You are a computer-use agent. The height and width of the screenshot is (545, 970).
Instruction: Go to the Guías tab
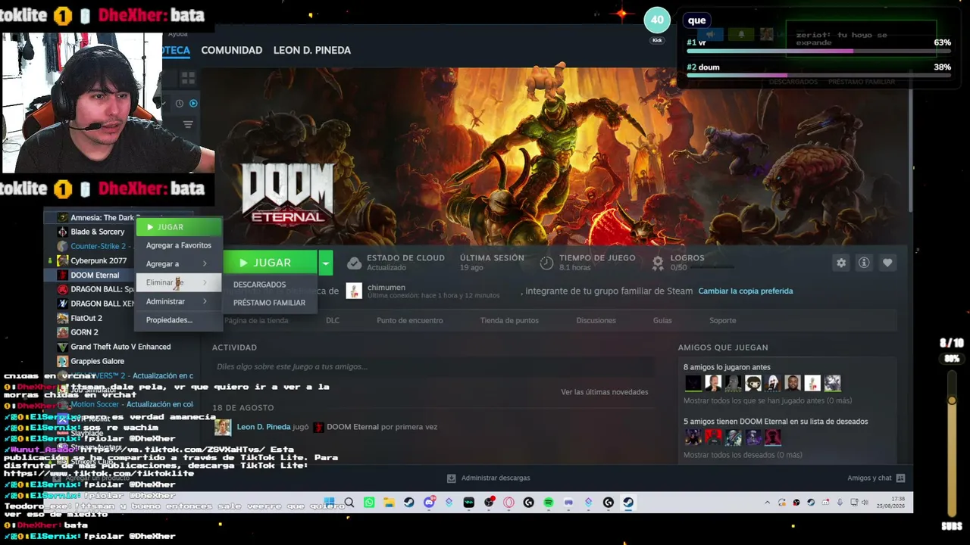[x=662, y=320]
